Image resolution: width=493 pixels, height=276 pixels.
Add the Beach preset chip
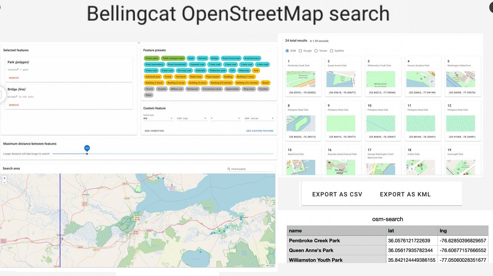pos(265,83)
